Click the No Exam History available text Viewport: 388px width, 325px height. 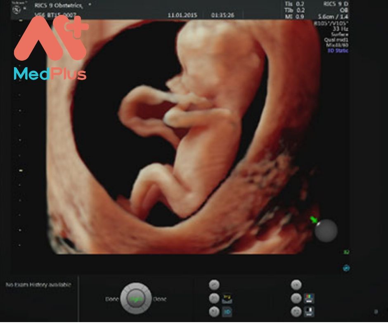tap(38, 285)
